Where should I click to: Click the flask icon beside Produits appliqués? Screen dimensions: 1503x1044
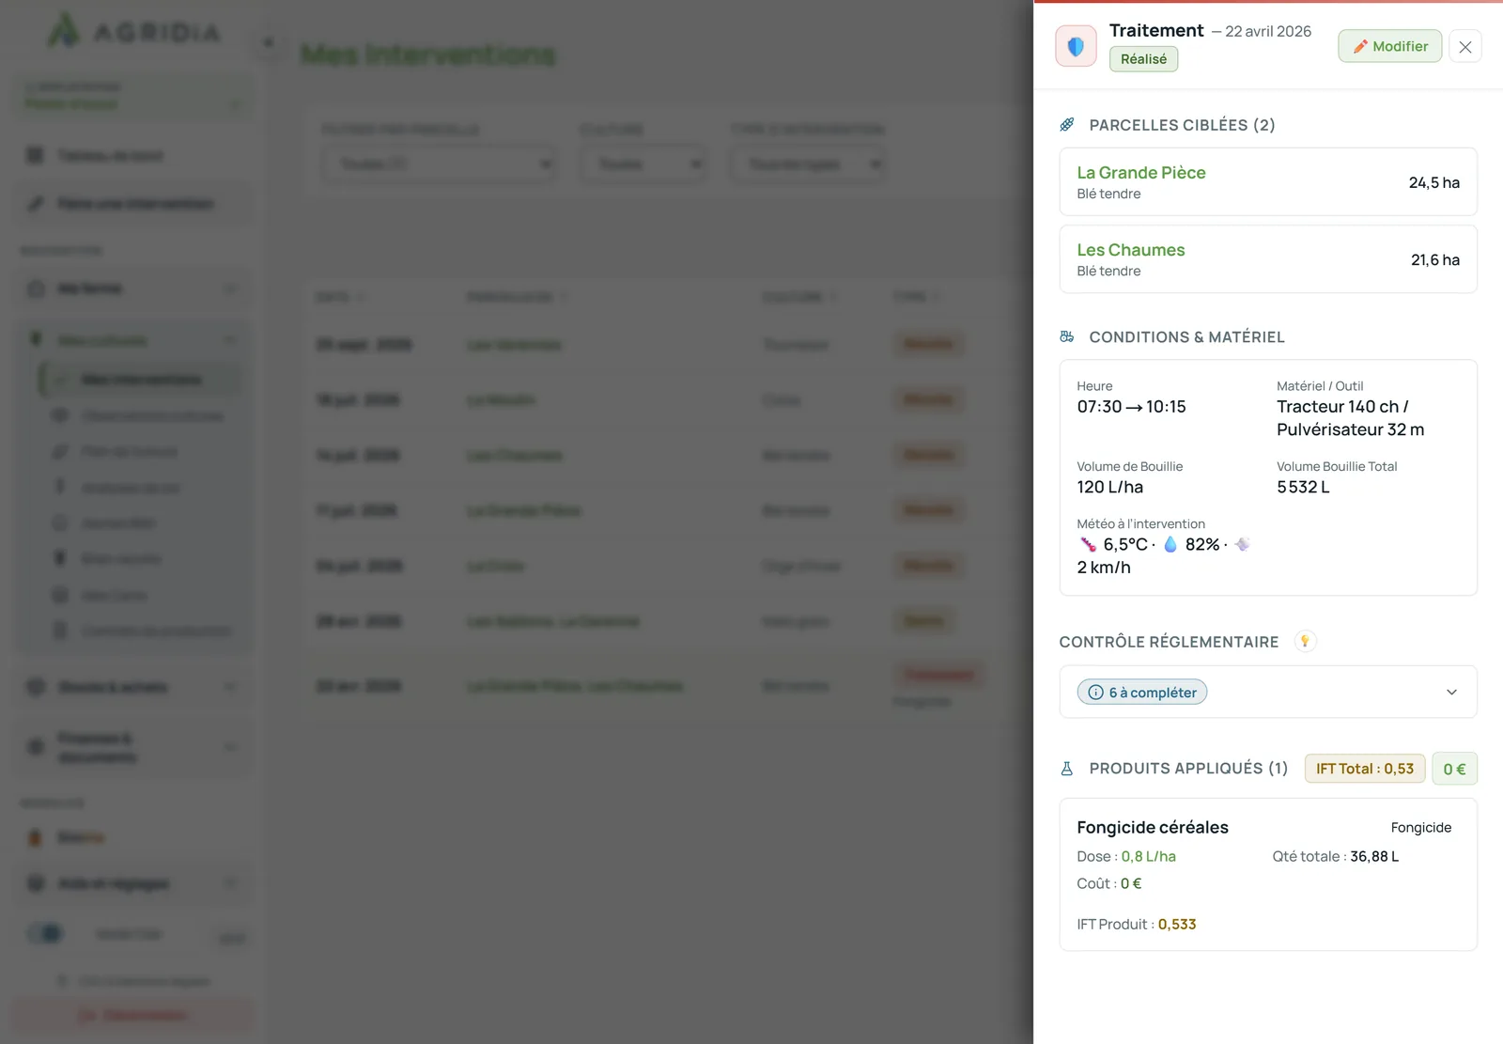(1067, 769)
